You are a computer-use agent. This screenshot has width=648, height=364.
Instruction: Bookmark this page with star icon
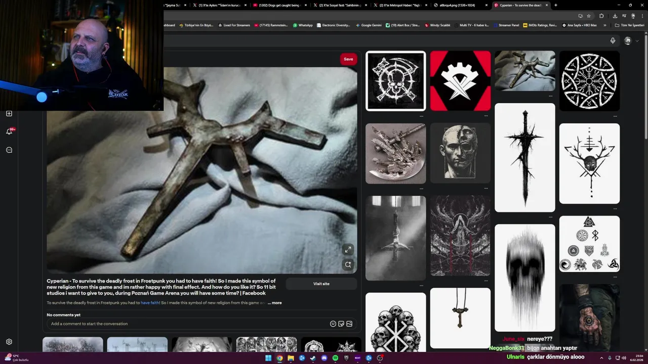click(588, 16)
